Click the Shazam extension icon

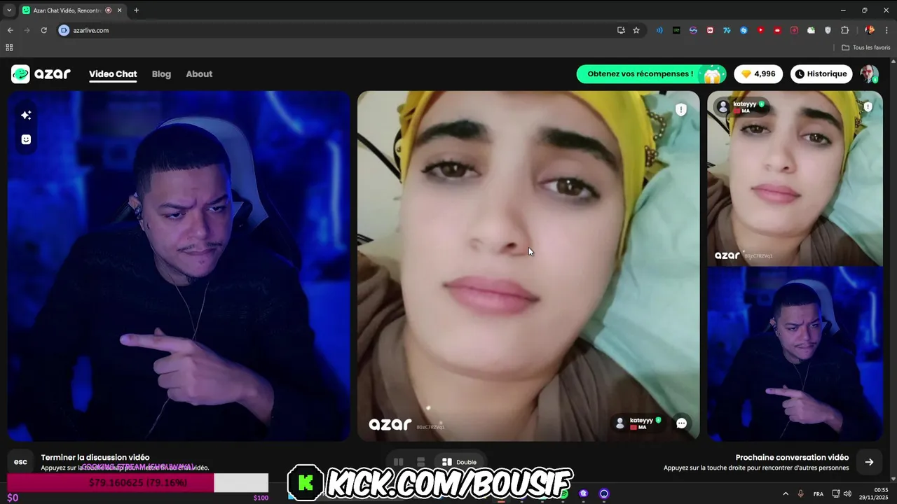pyautogui.click(x=744, y=30)
